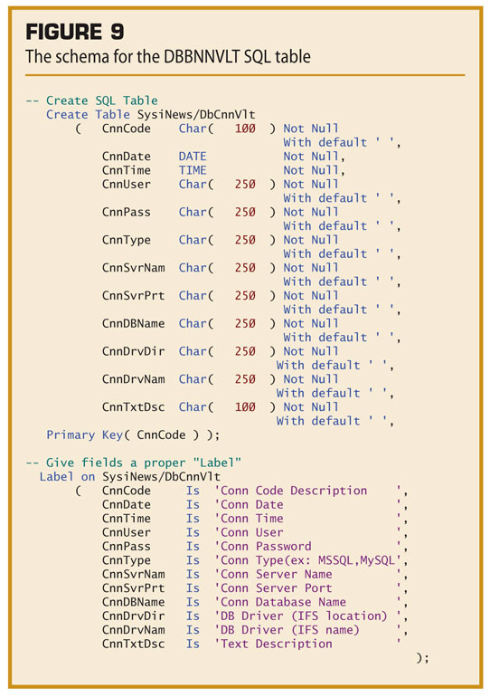This screenshot has width=490, height=697.
Task: Click 'CnnDrvDir' in the Create Table block
Action: [133, 351]
